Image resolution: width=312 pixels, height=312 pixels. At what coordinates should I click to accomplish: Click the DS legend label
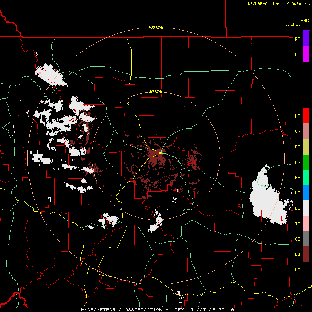[297, 208]
